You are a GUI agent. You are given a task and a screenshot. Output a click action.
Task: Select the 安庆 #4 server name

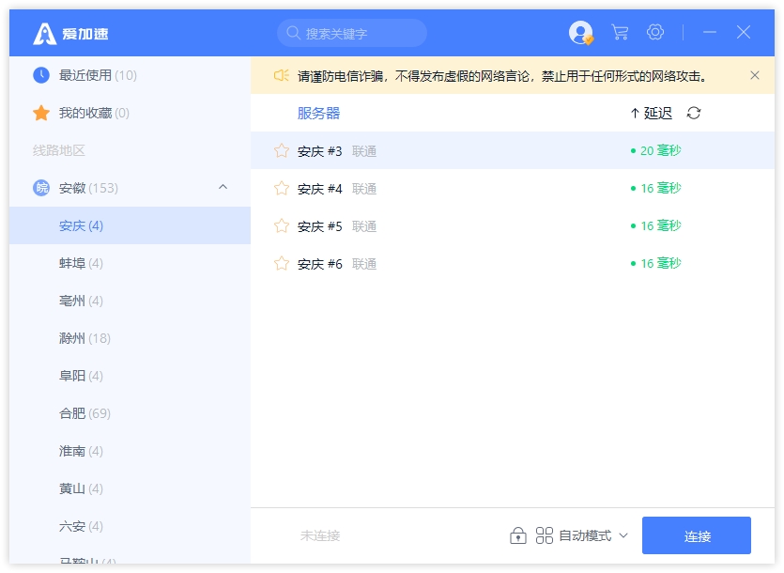(x=319, y=189)
